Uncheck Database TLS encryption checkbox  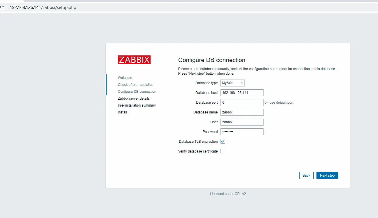coord(223,141)
